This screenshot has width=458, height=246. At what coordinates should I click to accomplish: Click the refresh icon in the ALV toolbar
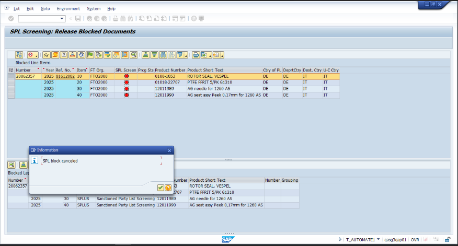(82, 55)
